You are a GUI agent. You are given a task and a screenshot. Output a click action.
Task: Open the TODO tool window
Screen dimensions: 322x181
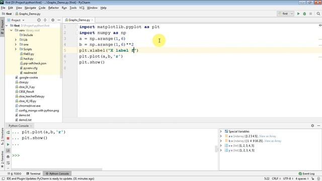[15, 173]
